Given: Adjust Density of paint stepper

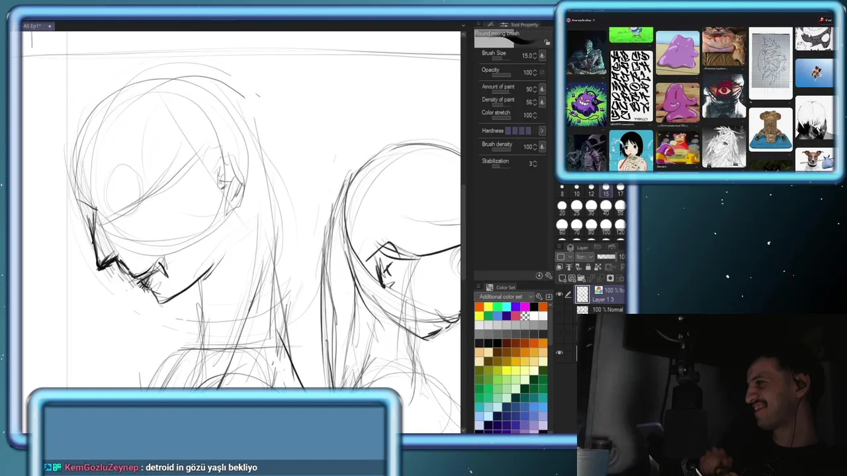Looking at the screenshot, I should coord(535,102).
